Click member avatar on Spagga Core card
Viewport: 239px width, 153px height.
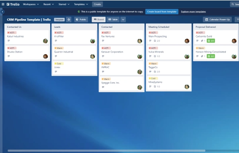pos(140,87)
